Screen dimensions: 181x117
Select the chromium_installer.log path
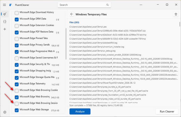pos(97,47)
